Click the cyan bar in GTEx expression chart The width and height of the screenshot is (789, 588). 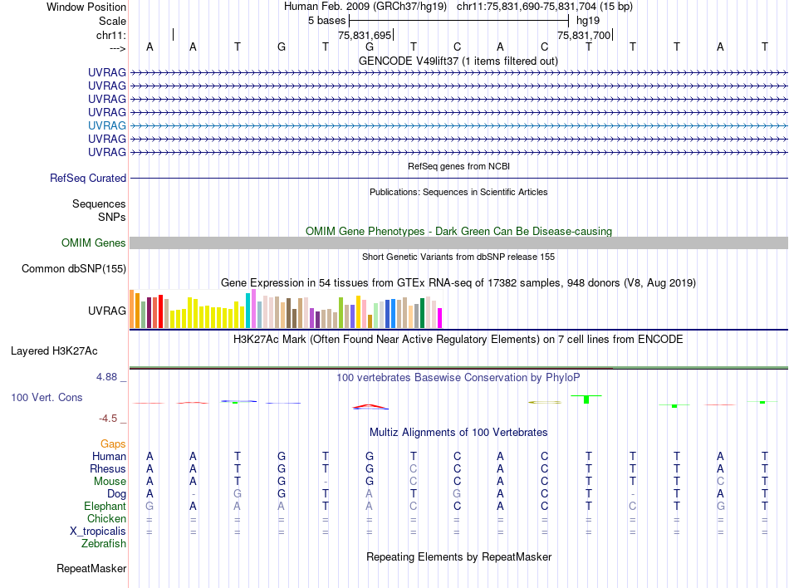coord(247,311)
